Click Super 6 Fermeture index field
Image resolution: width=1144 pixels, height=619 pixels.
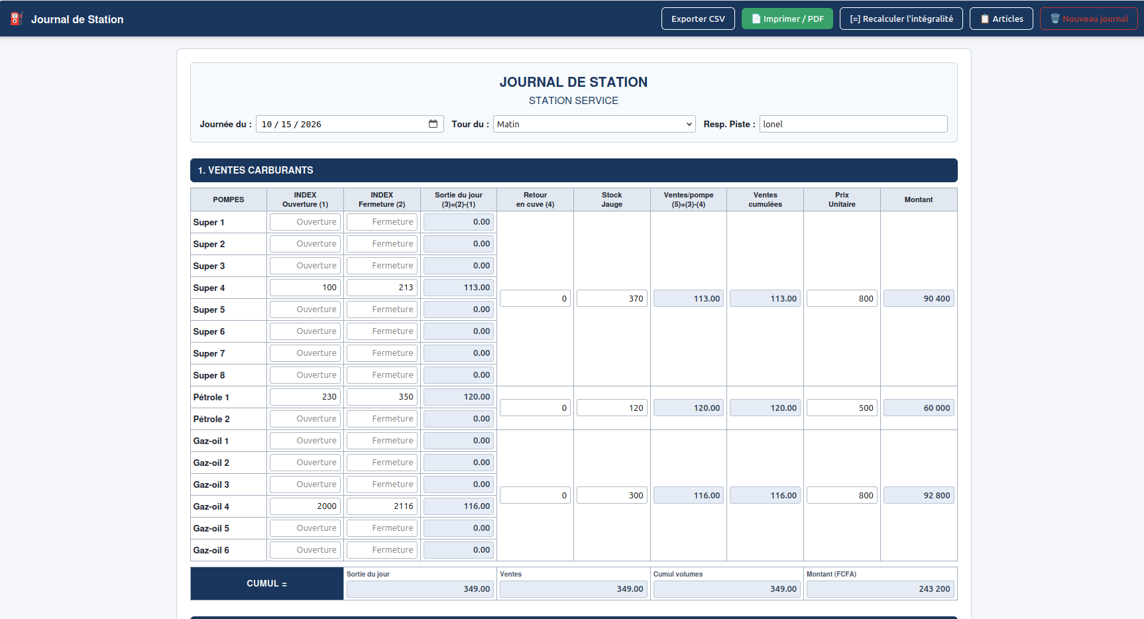click(x=382, y=331)
